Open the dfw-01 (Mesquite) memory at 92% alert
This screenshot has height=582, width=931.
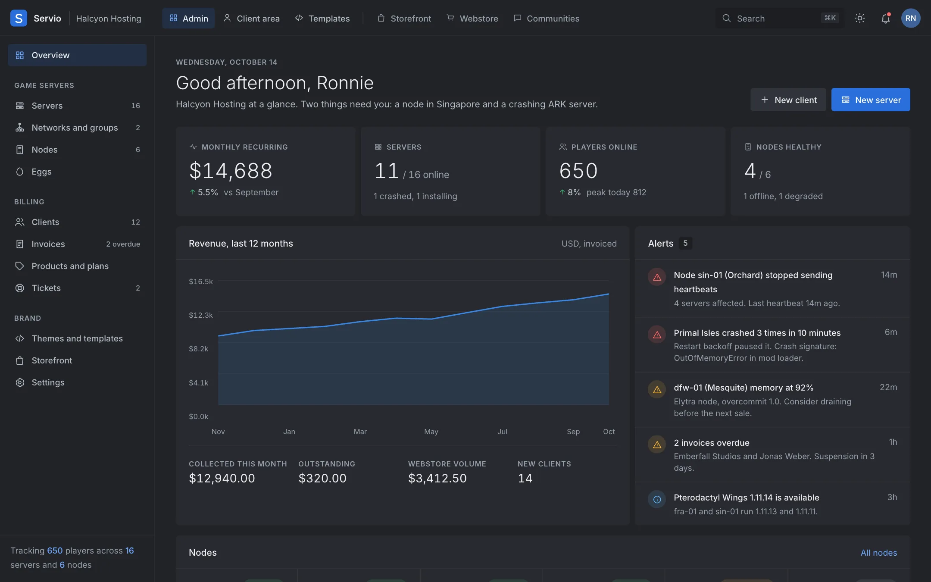pyautogui.click(x=772, y=400)
